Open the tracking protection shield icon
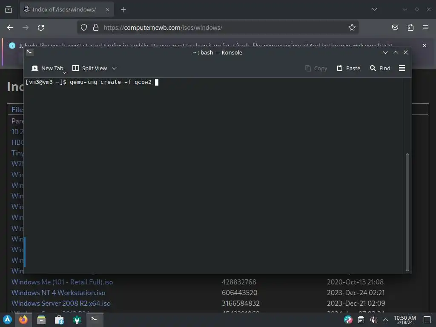The image size is (436, 327). pyautogui.click(x=84, y=28)
